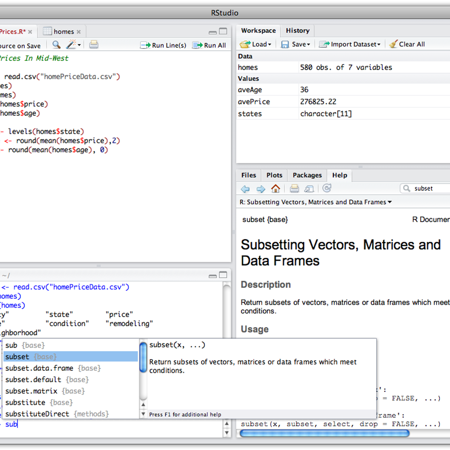Choose subset {base} completion
This screenshot has height=450, width=450.
click(x=70, y=357)
